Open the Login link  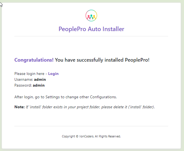pos(53,74)
